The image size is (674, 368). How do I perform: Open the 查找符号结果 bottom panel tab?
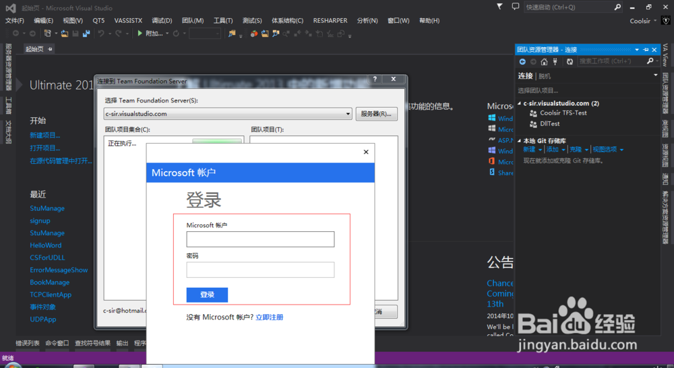(x=92, y=343)
